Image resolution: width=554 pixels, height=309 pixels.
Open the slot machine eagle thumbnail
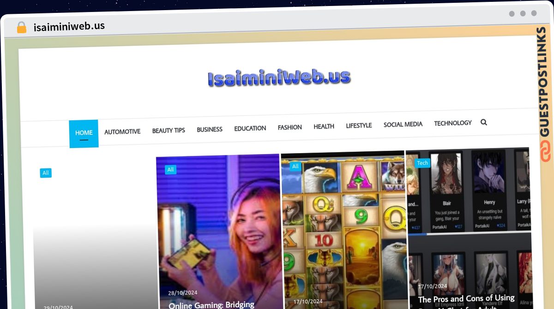(344, 229)
